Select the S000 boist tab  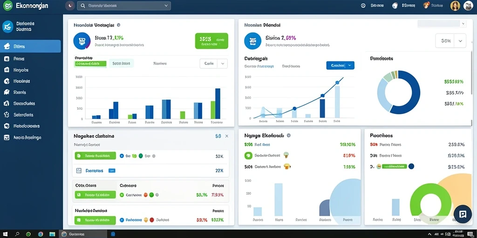(x=121, y=63)
